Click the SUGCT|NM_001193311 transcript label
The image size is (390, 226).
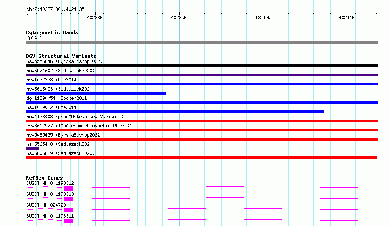(50, 216)
